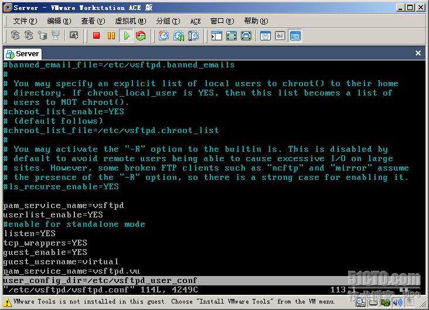Click the VMware Tools not installed message

(174, 302)
